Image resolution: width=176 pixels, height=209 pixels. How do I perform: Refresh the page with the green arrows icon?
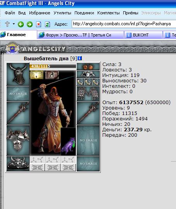pos(47,24)
